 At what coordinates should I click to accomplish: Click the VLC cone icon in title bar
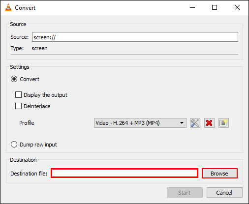[8, 7]
